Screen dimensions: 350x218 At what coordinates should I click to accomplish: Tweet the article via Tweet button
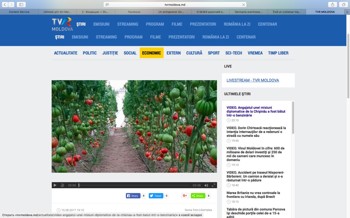[x=156, y=196]
